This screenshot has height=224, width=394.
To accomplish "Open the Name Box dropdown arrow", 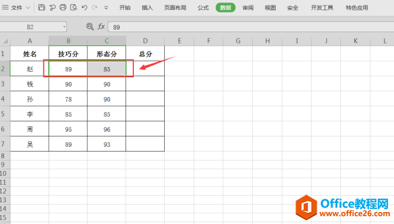I will pyautogui.click(x=65, y=27).
